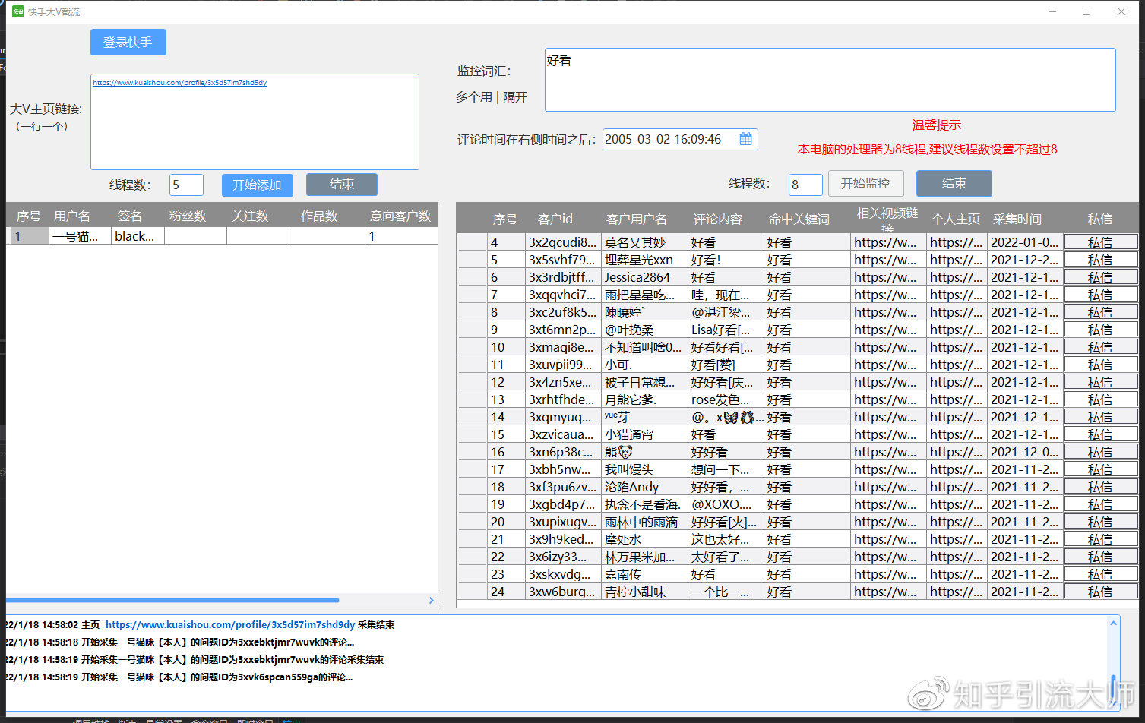Select customer id cell 3x2qcudi8...
The width and height of the screenshot is (1145, 723).
point(563,242)
